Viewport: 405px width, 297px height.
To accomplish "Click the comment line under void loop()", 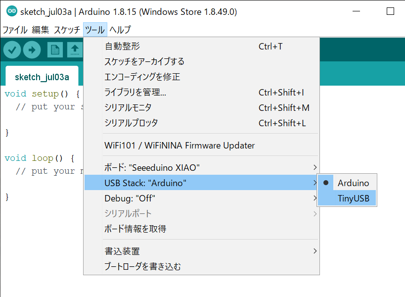I will (x=49, y=171).
